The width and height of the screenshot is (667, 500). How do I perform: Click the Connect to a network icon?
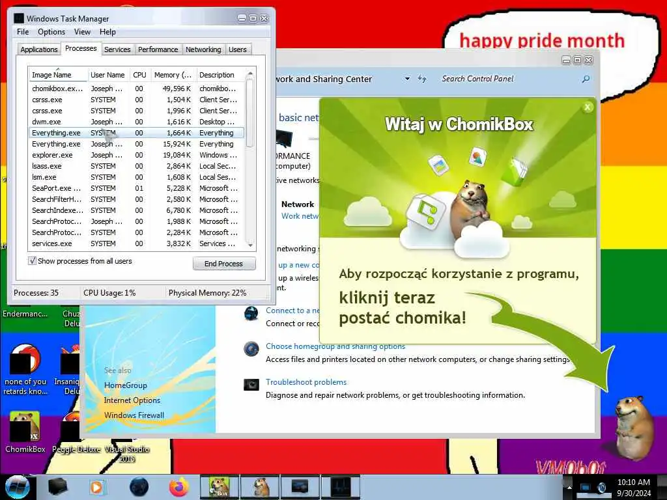(x=251, y=314)
